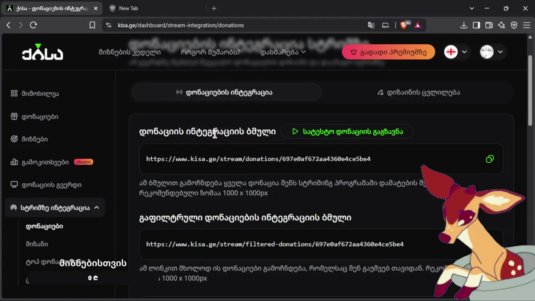Open the Leo AI sparkle icon
Image resolution: width=535 pixels, height=301 pixels.
[502, 25]
